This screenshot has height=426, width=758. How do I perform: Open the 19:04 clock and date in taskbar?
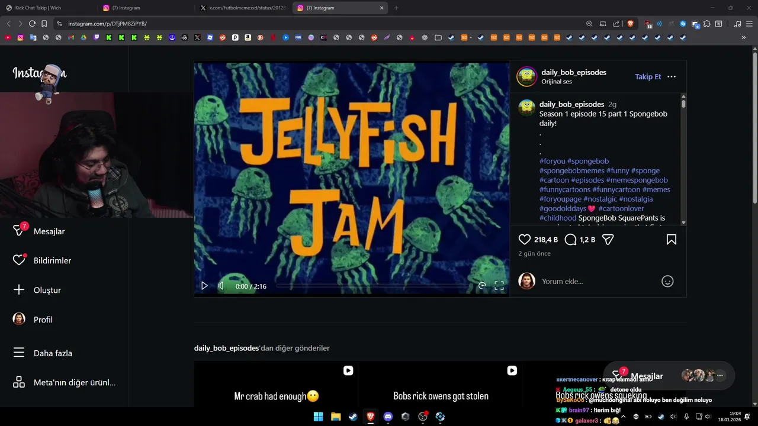(x=730, y=417)
